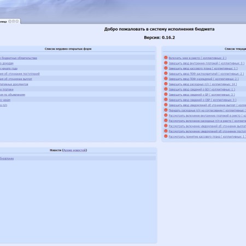Click red icon beside 'Рассмотреть включение расходных п/п в реестр'
The width and height of the screenshot is (246, 246).
click(166, 121)
